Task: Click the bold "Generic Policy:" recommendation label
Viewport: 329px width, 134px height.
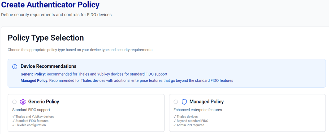Action: [33, 74]
